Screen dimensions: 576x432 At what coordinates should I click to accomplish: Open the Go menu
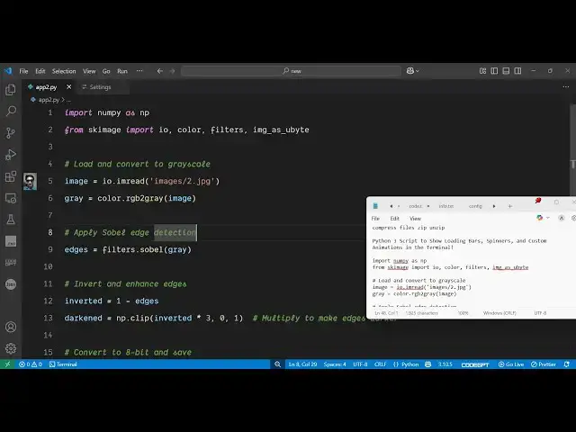(x=106, y=71)
